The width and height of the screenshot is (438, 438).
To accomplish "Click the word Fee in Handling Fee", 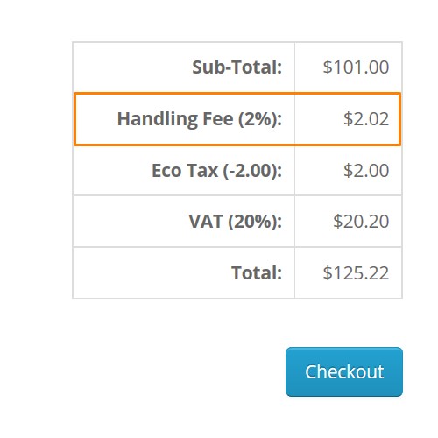I will (218, 119).
